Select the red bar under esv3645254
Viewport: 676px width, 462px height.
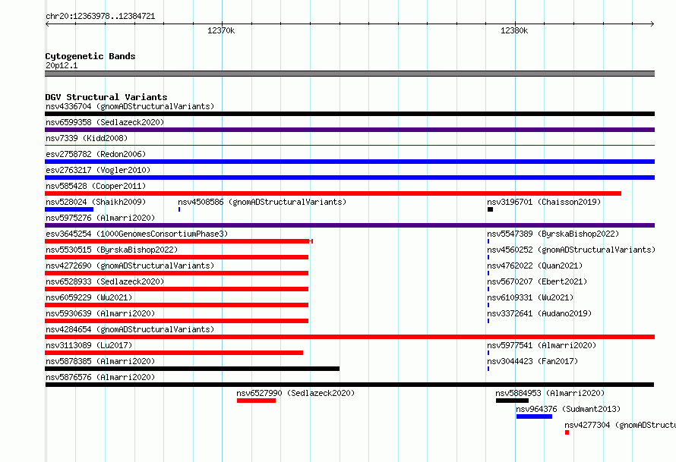178,241
